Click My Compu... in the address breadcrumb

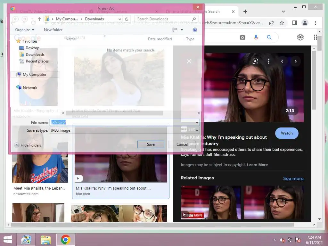[x=67, y=19]
